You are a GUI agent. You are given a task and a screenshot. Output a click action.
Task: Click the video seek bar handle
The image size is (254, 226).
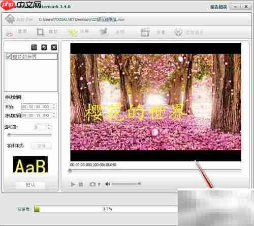click(x=70, y=171)
